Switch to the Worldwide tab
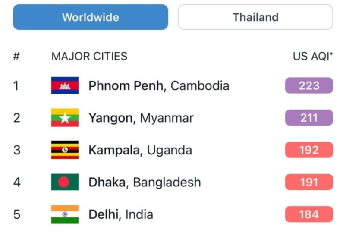The height and width of the screenshot is (233, 346). [x=91, y=17]
